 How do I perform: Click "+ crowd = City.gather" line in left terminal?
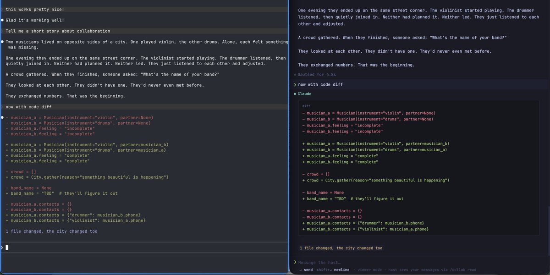[x=87, y=177]
